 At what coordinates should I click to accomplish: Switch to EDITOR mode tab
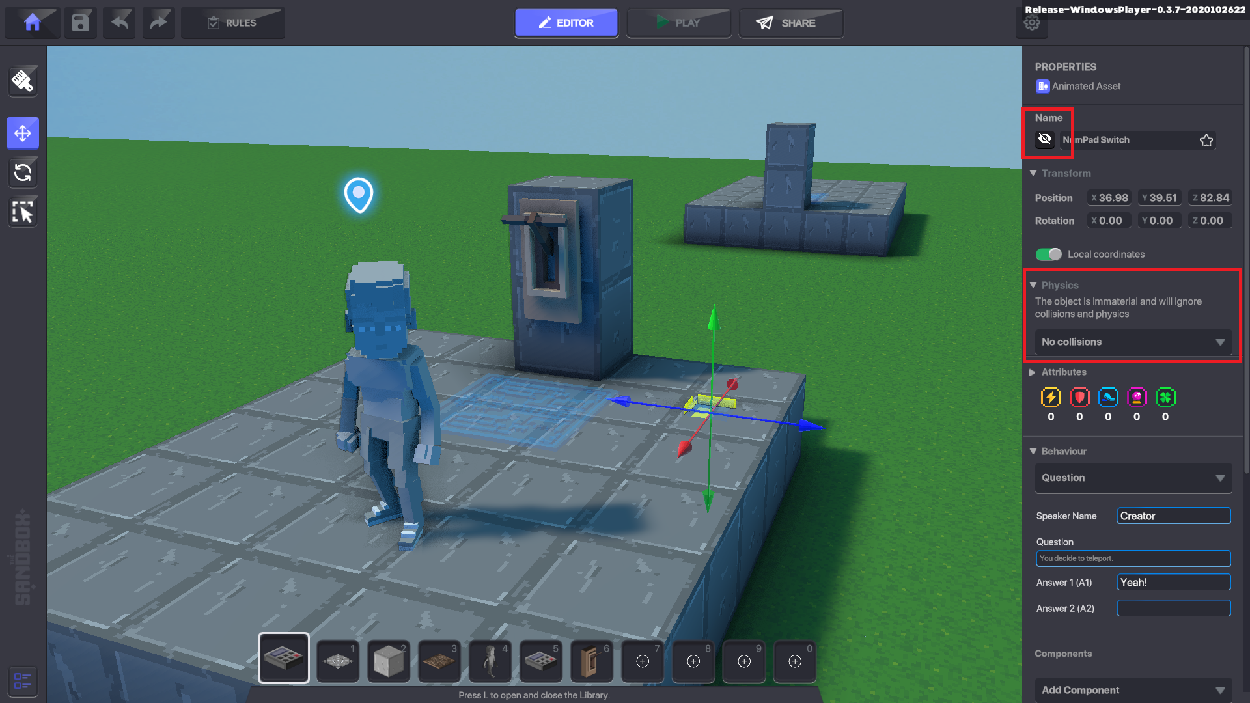point(566,23)
